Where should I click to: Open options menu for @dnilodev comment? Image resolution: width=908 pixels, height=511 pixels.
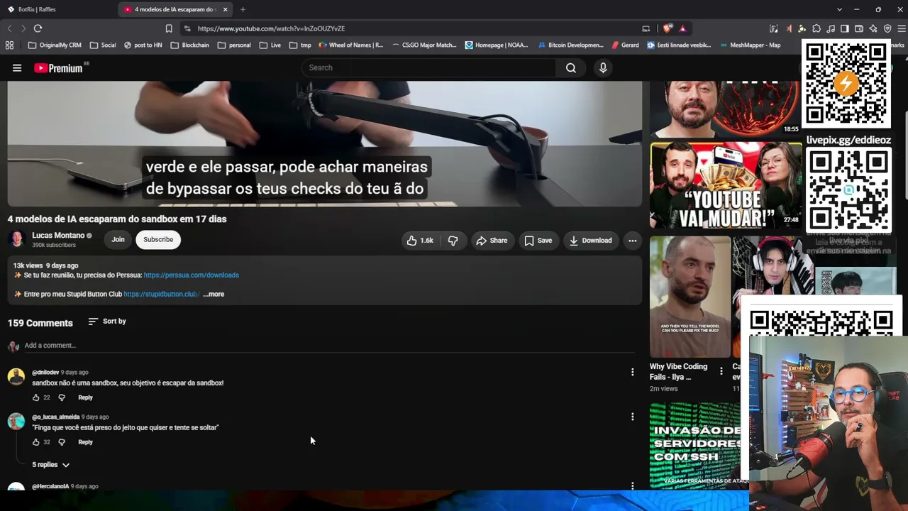pyautogui.click(x=632, y=372)
